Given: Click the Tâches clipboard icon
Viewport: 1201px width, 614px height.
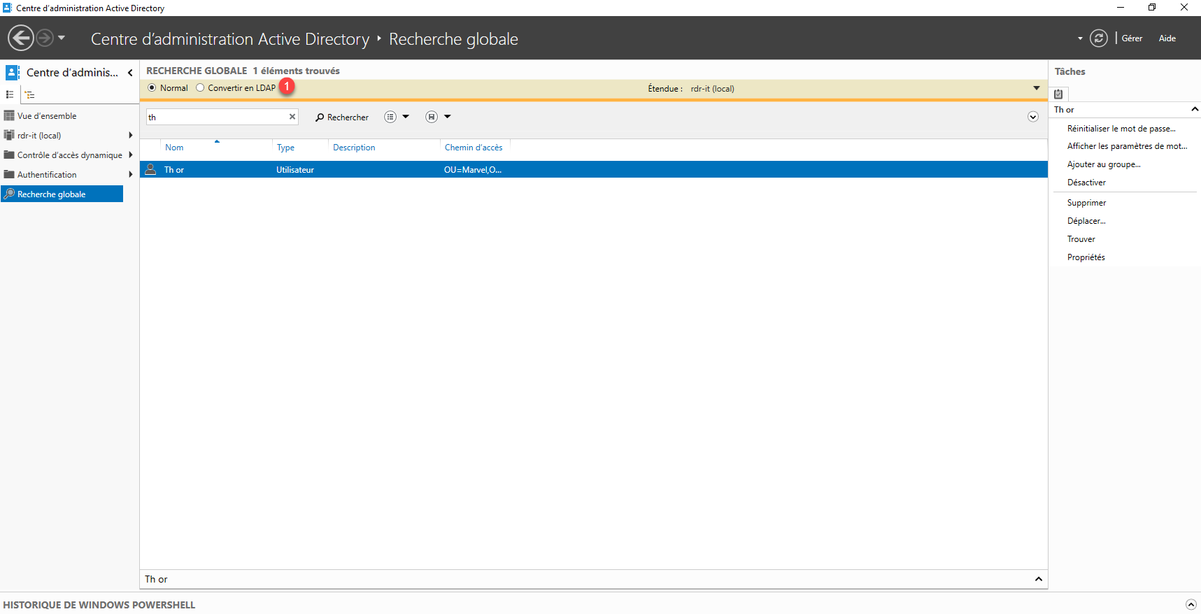Looking at the screenshot, I should [1058, 94].
